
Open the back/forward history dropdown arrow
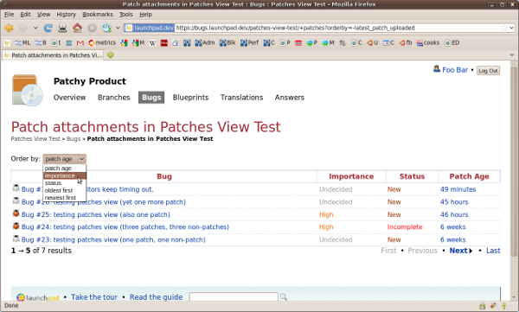35,29
